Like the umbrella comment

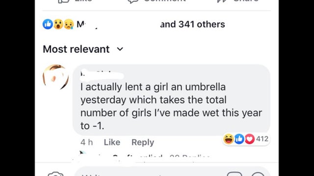(112, 142)
